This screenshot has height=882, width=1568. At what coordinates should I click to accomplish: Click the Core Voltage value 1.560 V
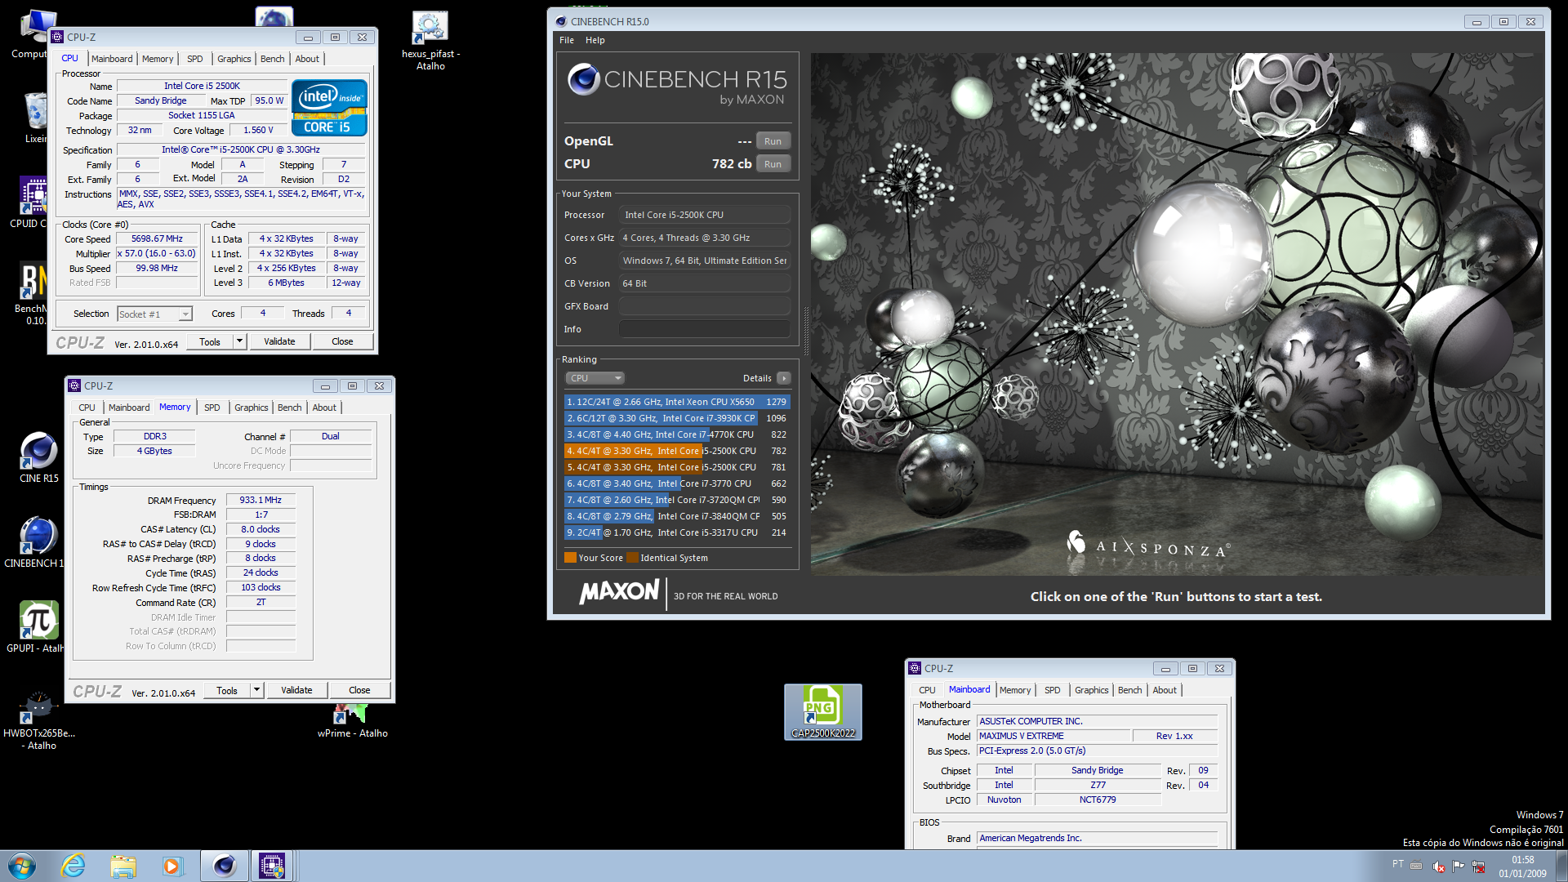[x=258, y=130]
